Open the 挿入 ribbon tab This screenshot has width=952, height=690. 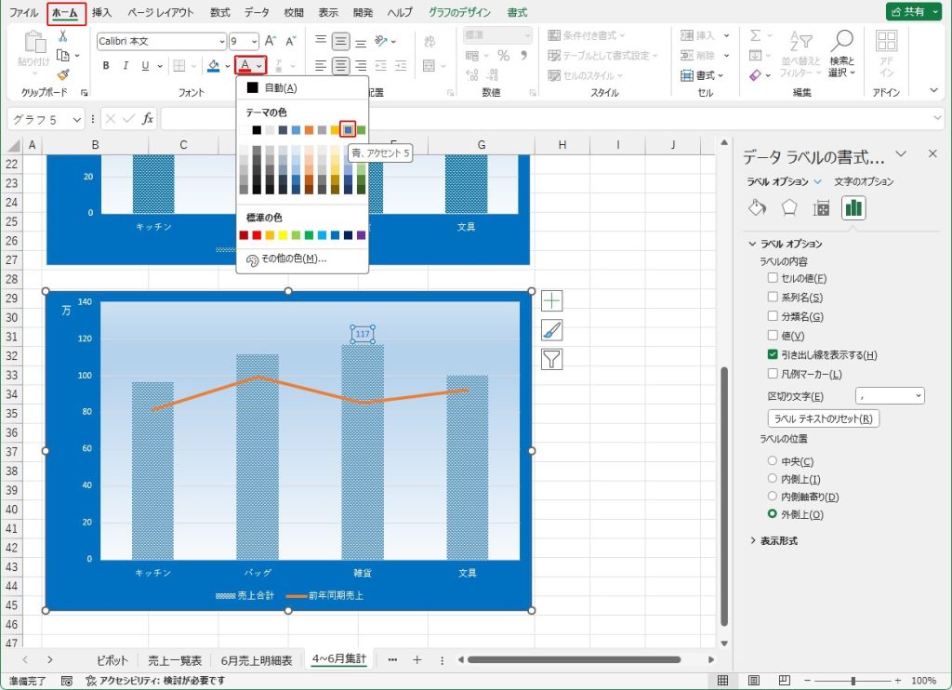102,13
